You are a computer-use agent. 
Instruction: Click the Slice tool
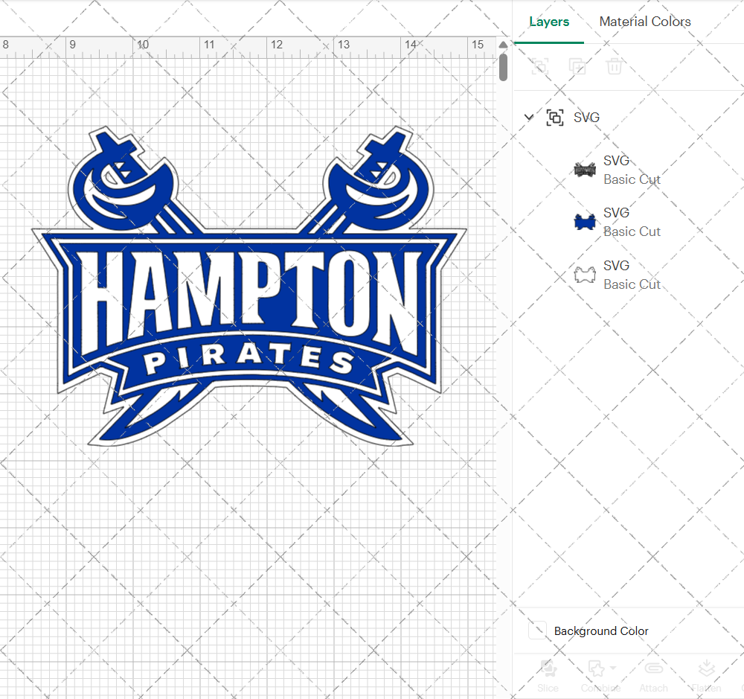click(x=548, y=676)
